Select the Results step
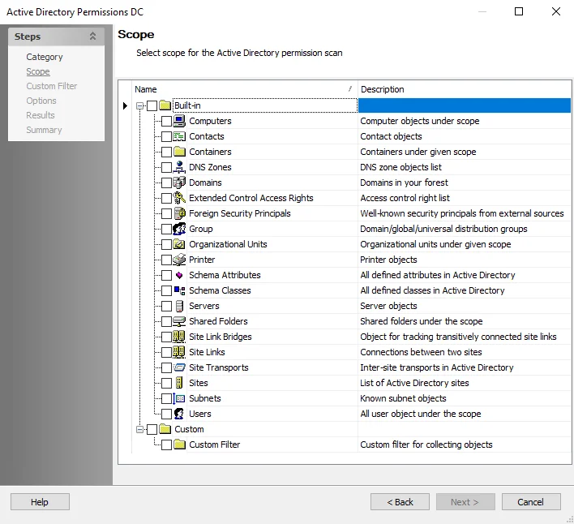 (x=41, y=115)
